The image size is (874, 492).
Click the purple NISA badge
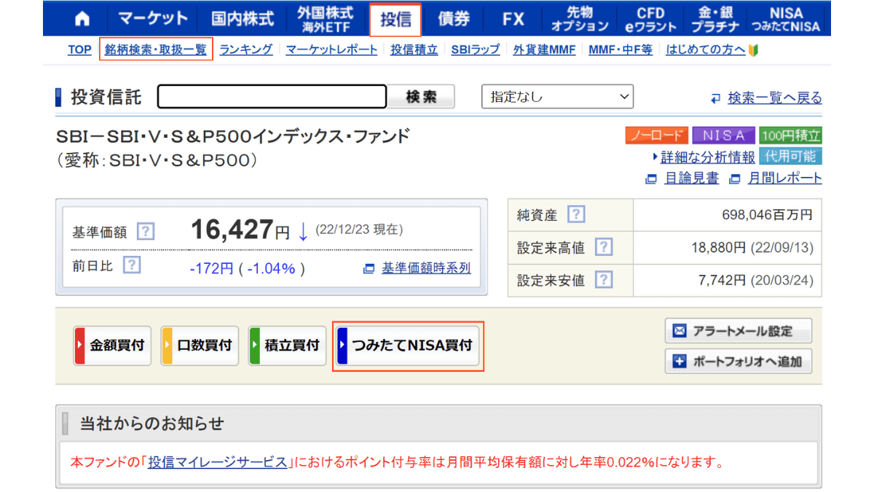tap(723, 135)
